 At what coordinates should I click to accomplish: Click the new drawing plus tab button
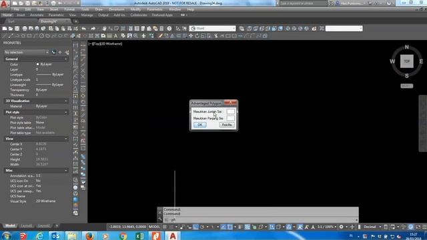(76, 21)
